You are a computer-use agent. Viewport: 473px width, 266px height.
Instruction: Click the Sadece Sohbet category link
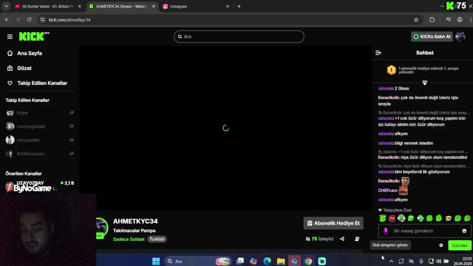pos(129,239)
